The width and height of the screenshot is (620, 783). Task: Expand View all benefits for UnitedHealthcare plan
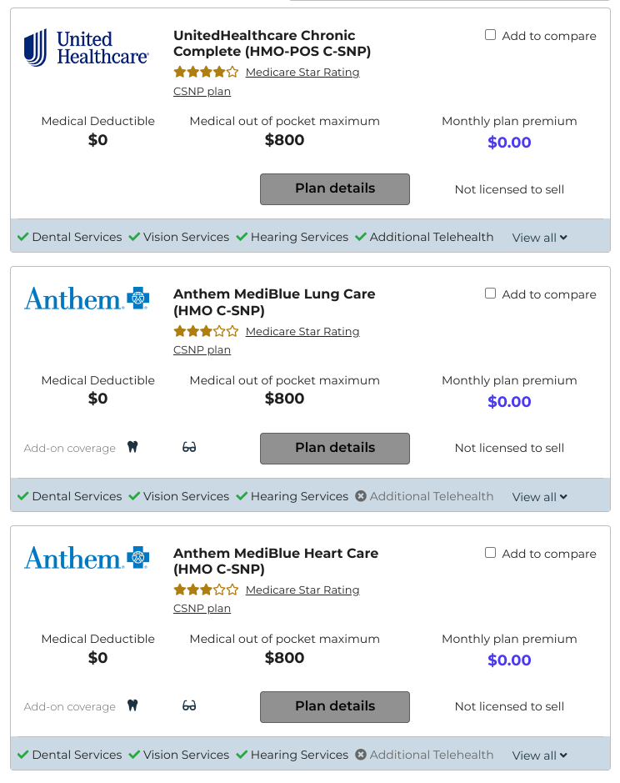pos(540,238)
